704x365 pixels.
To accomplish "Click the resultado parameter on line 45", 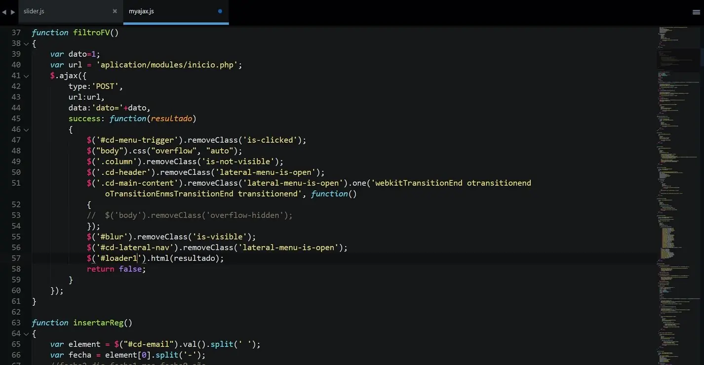I will tap(171, 119).
